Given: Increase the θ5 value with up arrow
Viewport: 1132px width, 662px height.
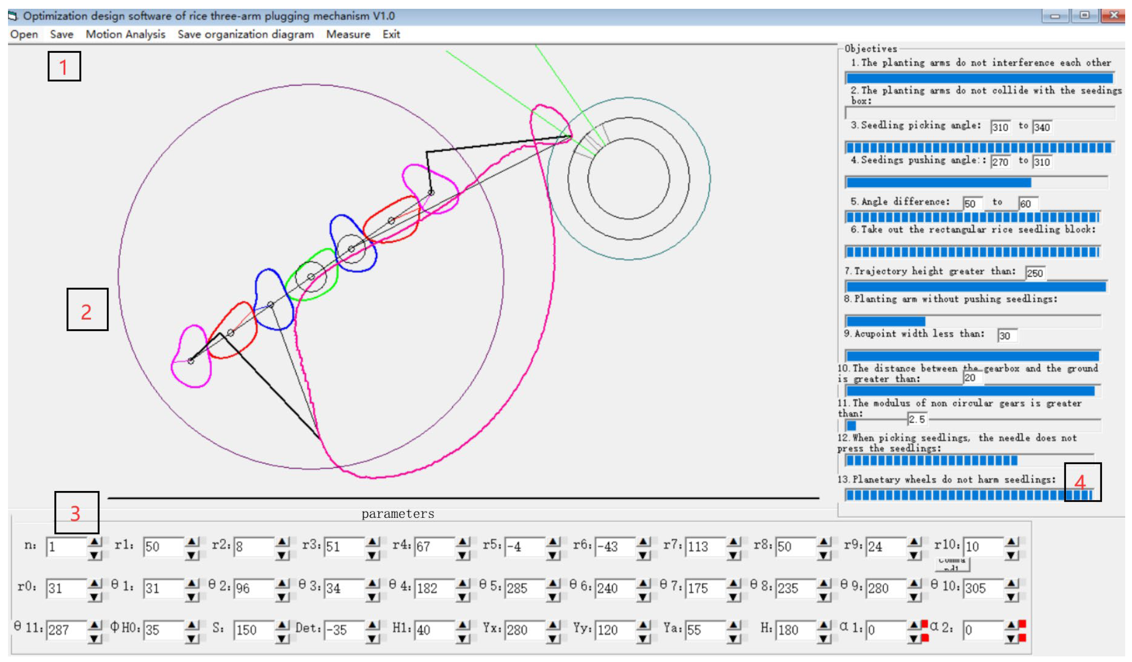Looking at the screenshot, I should point(553,583).
